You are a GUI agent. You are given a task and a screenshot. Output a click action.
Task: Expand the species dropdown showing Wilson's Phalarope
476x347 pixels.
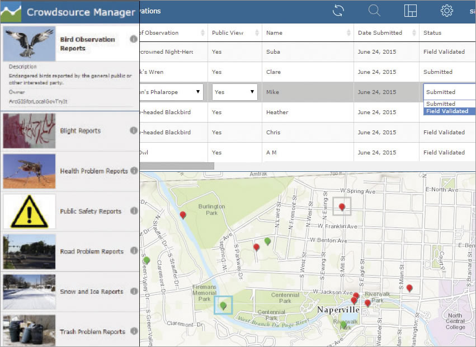[x=198, y=92]
